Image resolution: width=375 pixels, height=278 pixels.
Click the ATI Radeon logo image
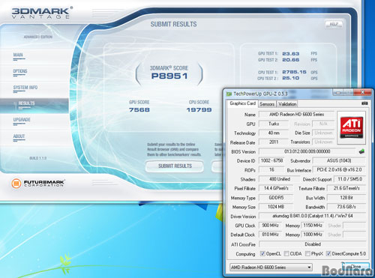pos(352,127)
